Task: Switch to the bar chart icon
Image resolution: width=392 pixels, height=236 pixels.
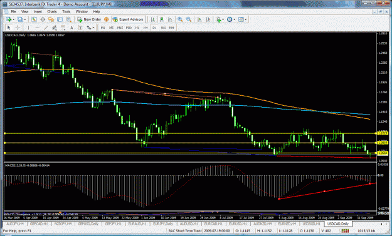Action: [153, 19]
